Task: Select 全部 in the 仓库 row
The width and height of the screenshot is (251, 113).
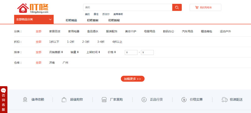Action: tap(38, 63)
